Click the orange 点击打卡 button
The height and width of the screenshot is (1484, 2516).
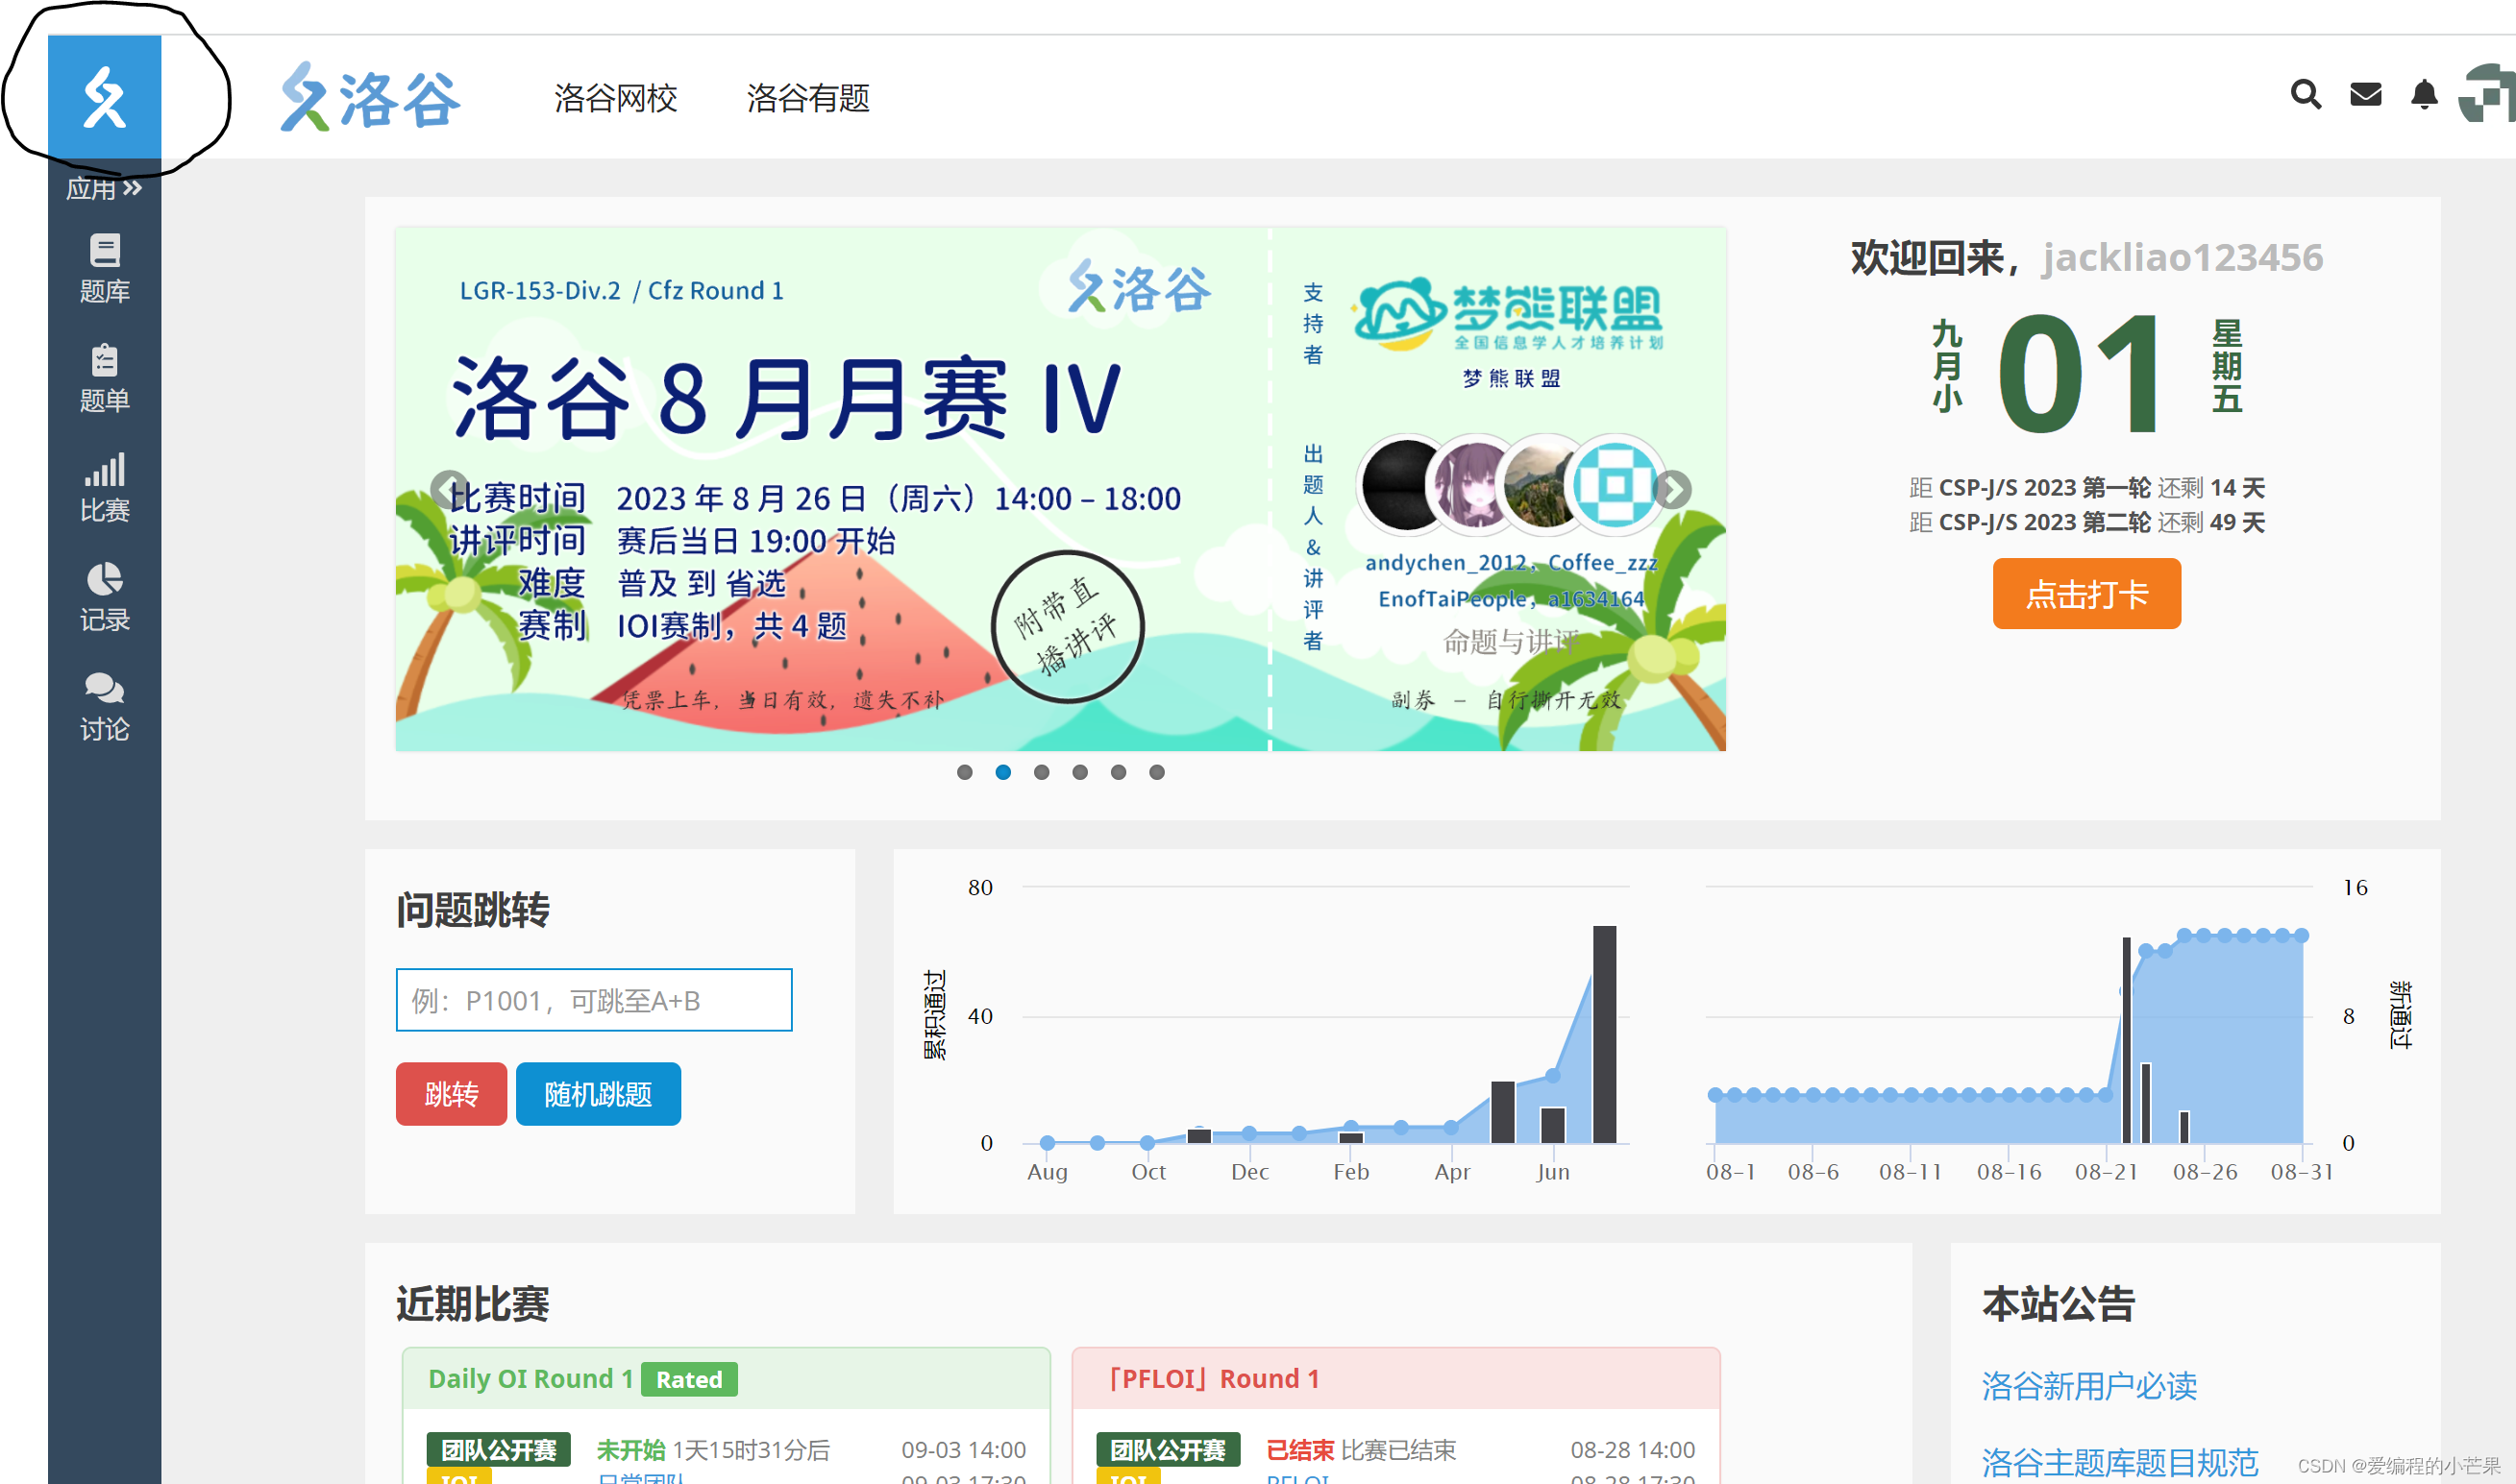click(2085, 594)
